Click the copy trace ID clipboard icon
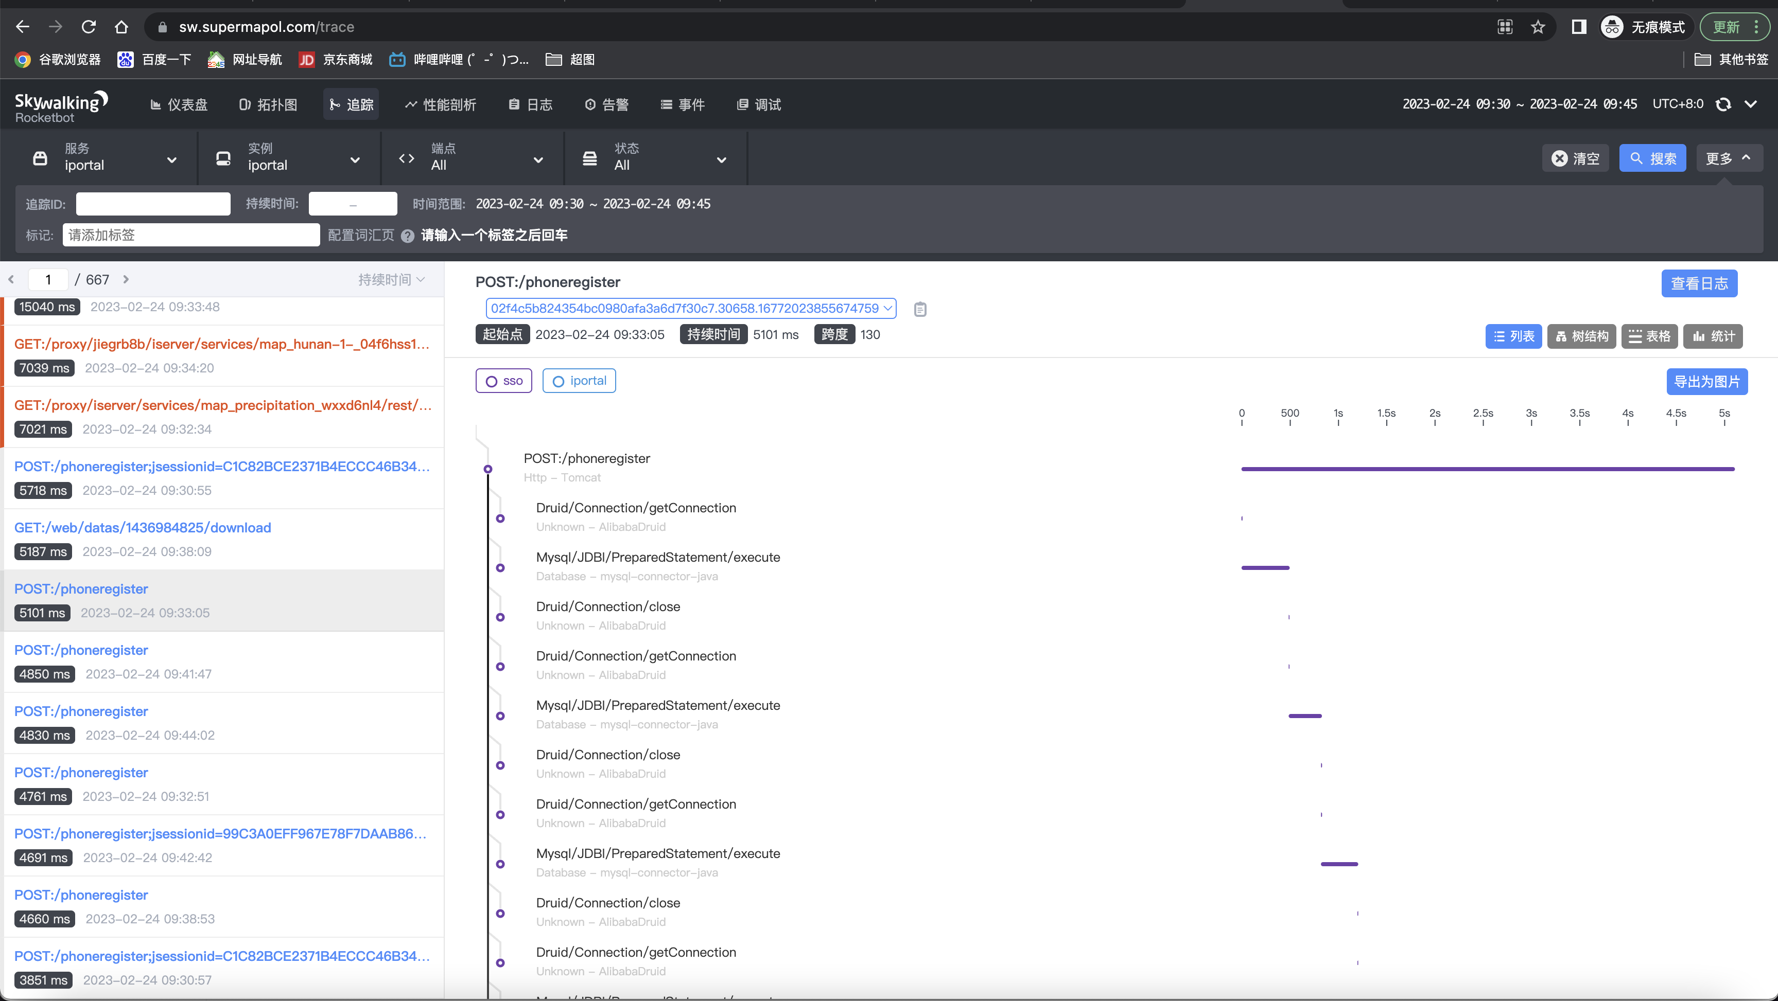Image resolution: width=1778 pixels, height=1001 pixels. click(919, 309)
